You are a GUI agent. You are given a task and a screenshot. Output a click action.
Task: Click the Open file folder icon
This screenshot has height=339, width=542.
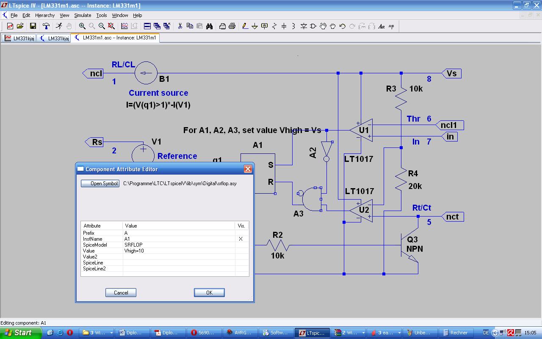point(20,26)
